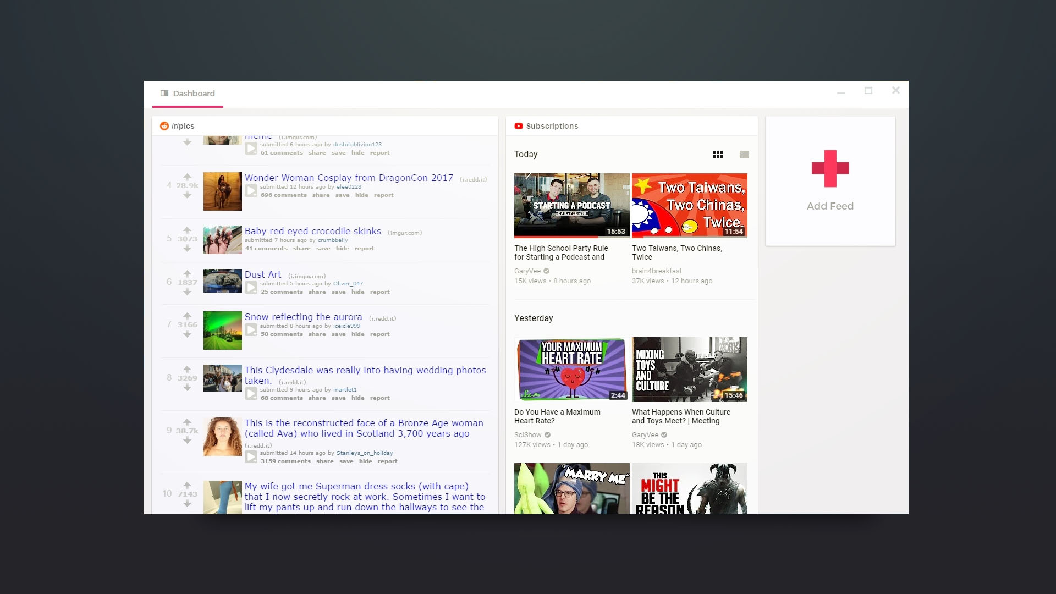Play Two Taiwans, Two Chinas, Twice thumbnail

689,206
